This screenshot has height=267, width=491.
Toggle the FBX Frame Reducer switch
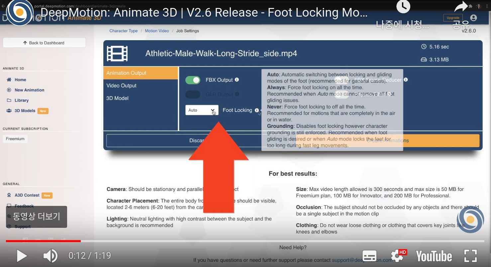(x=341, y=80)
